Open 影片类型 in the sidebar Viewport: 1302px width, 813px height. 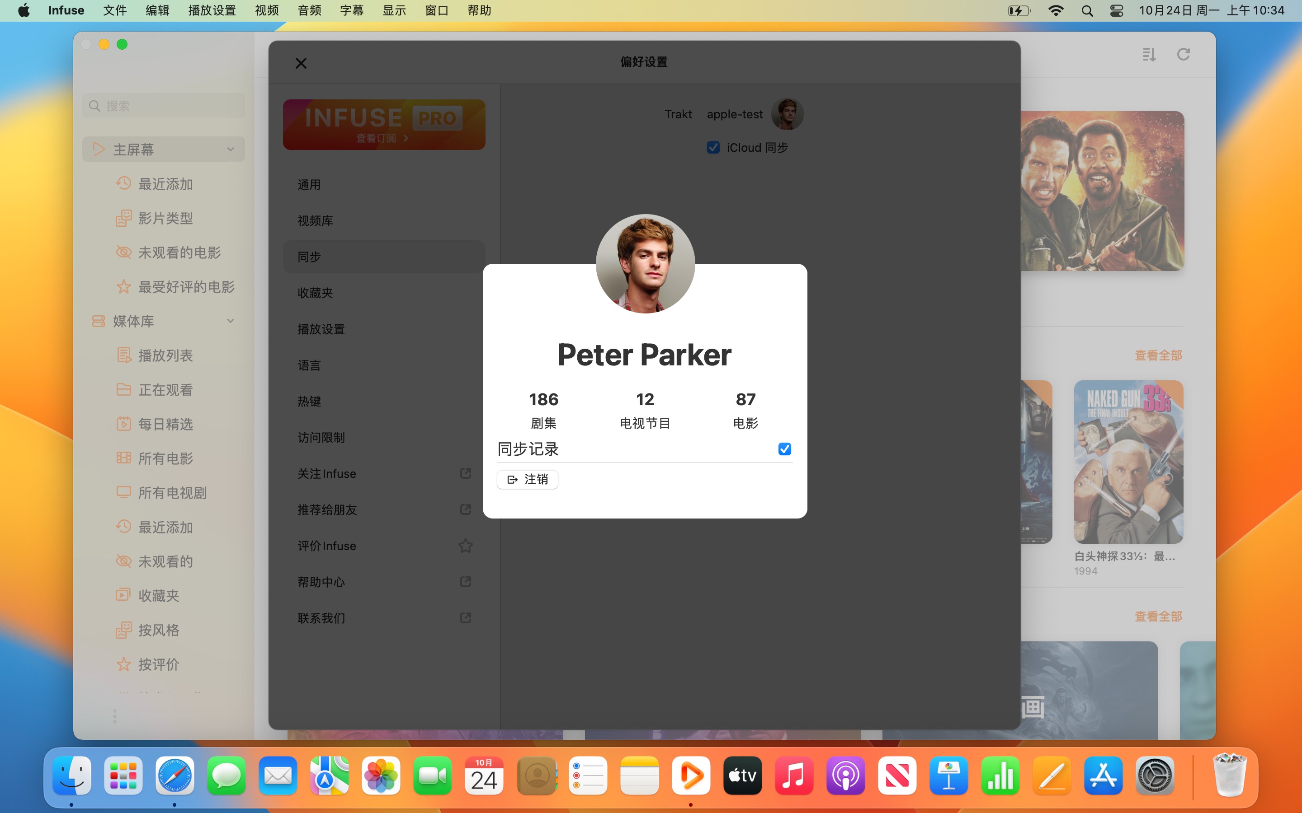pyautogui.click(x=164, y=218)
